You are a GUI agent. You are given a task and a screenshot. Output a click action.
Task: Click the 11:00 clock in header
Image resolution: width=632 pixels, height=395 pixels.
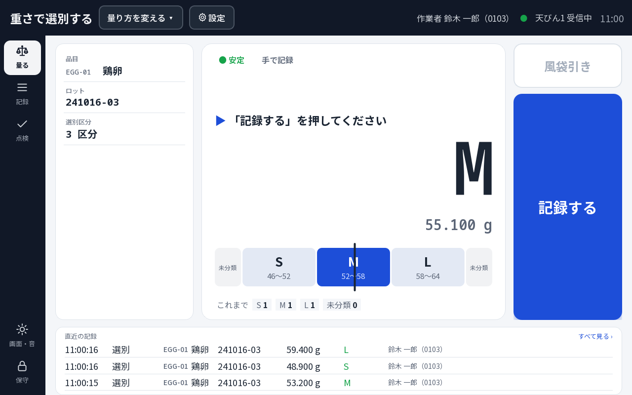tap(612, 19)
